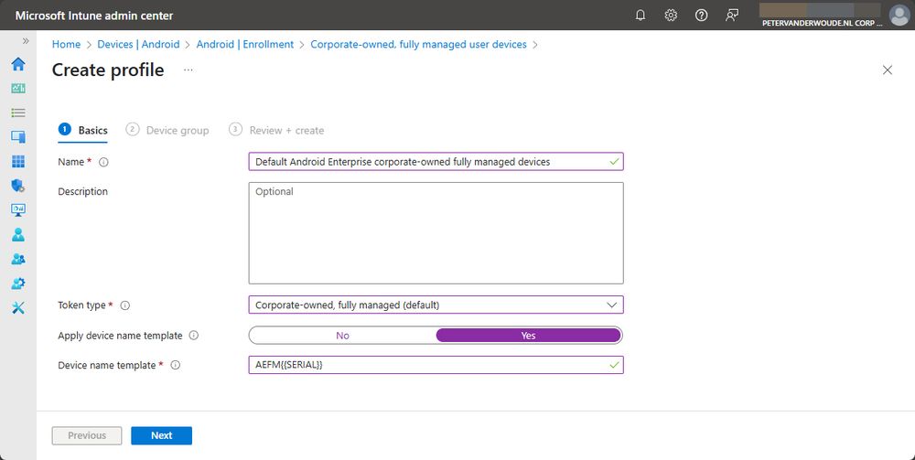
Task: Switch to the Device group step
Action: [167, 130]
